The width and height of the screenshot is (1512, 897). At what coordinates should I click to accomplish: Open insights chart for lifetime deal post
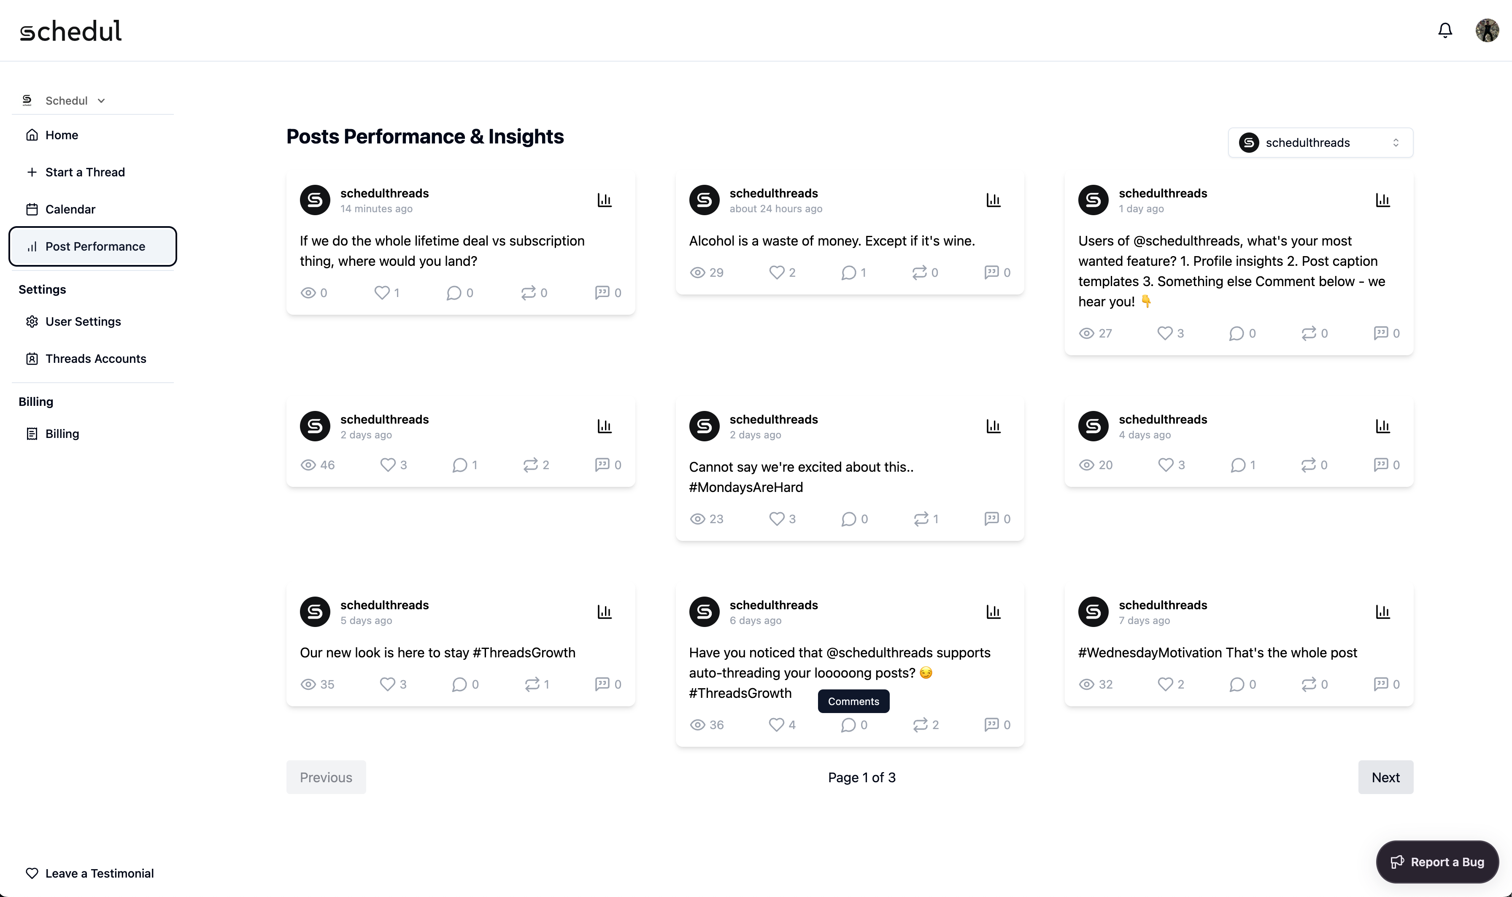(604, 200)
